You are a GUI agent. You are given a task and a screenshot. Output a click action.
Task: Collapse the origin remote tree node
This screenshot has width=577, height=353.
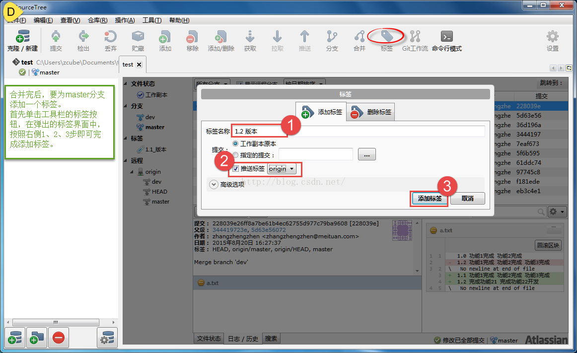(x=132, y=172)
